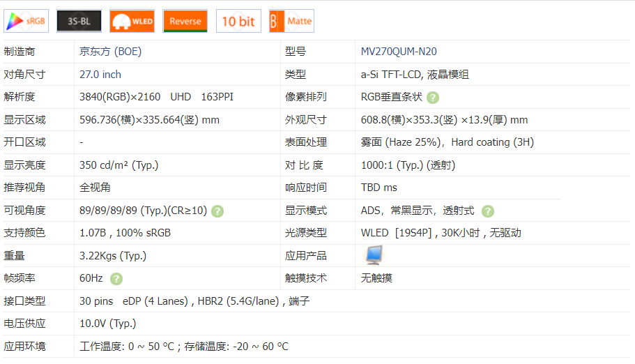Click the 对角尺寸 row label
Viewport: 635px width, 364px height.
click(24, 75)
